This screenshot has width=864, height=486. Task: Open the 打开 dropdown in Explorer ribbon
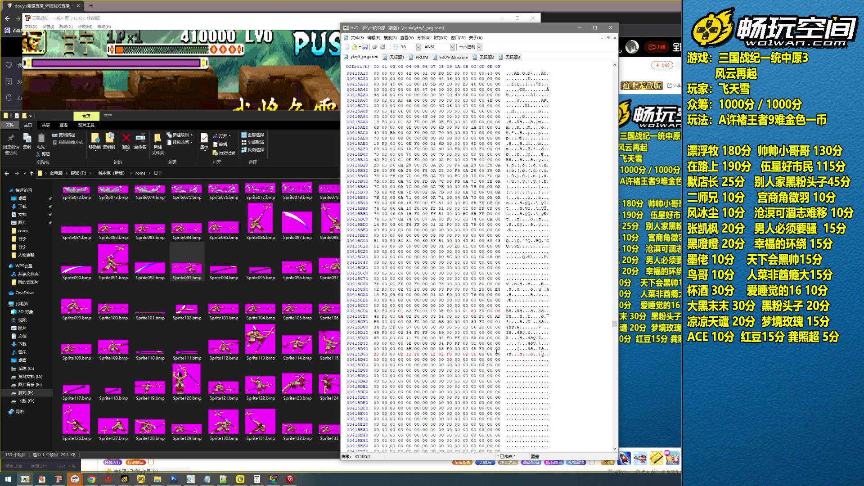click(x=222, y=136)
